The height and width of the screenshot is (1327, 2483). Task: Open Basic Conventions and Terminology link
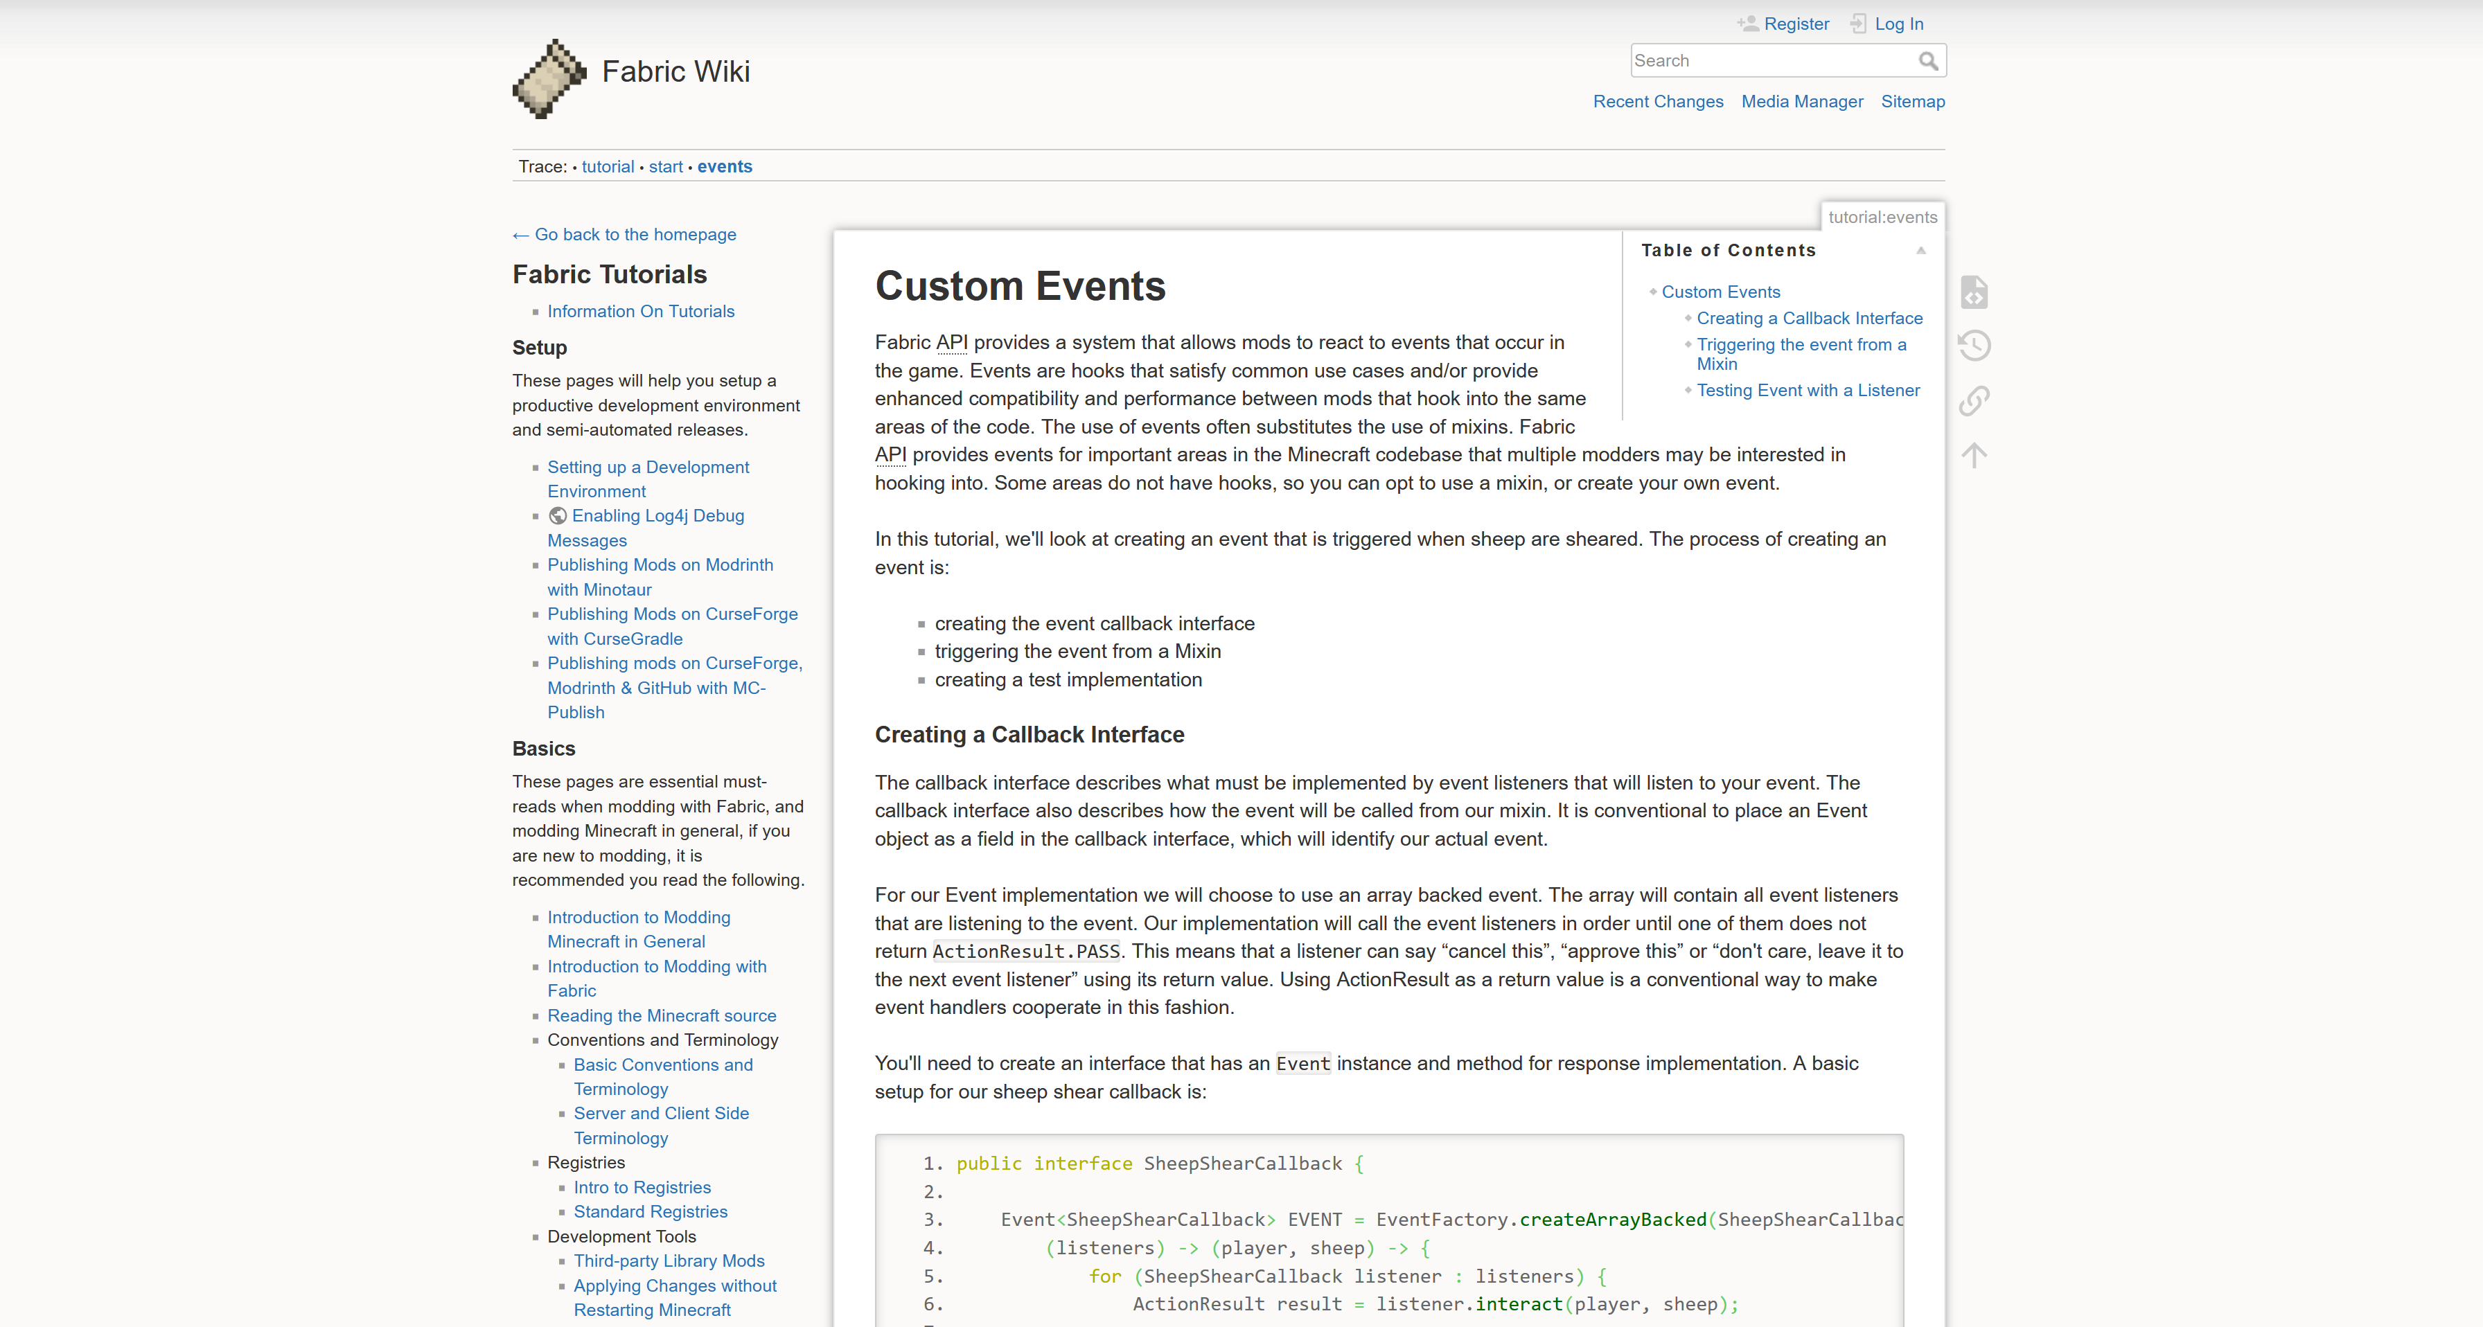pyautogui.click(x=663, y=1076)
